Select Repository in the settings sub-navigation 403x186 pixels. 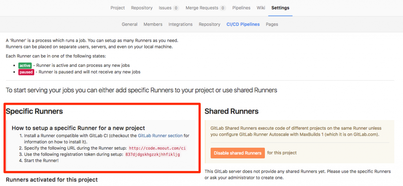tap(209, 24)
